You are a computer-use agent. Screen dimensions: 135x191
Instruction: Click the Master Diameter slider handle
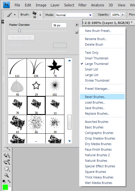point(19,30)
